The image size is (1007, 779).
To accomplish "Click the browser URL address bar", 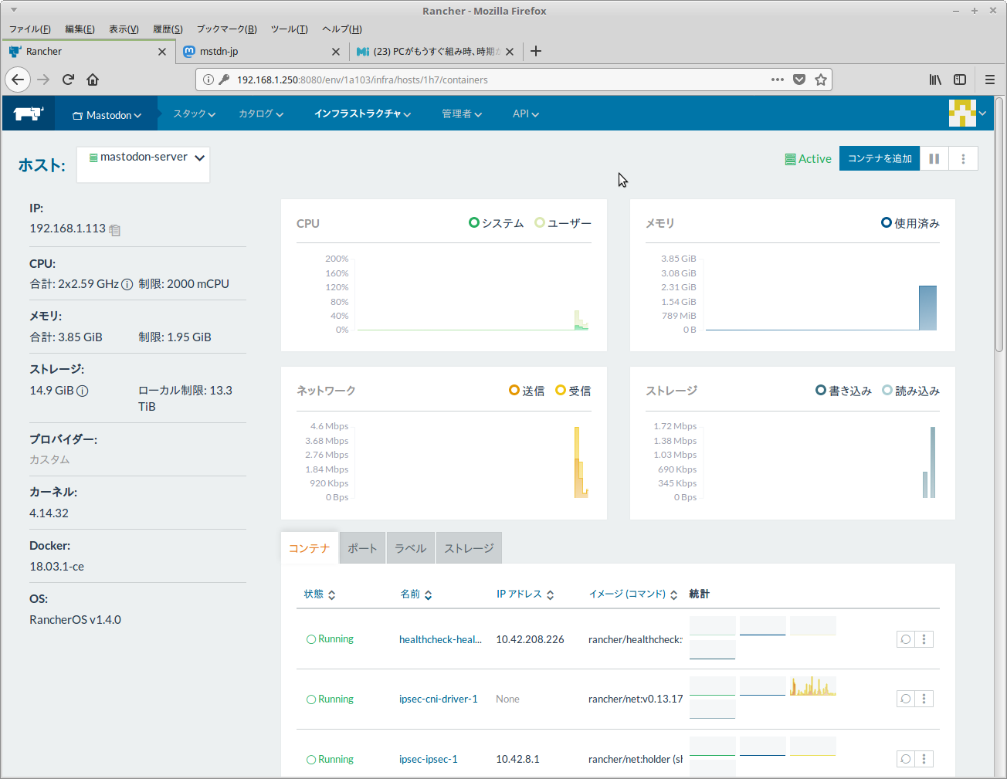I will pos(494,80).
